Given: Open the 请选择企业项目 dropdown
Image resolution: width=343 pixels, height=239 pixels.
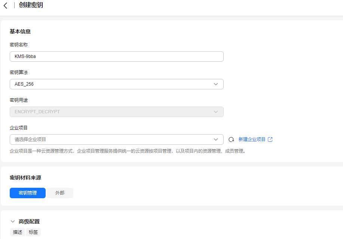Looking at the screenshot, I should (117, 140).
